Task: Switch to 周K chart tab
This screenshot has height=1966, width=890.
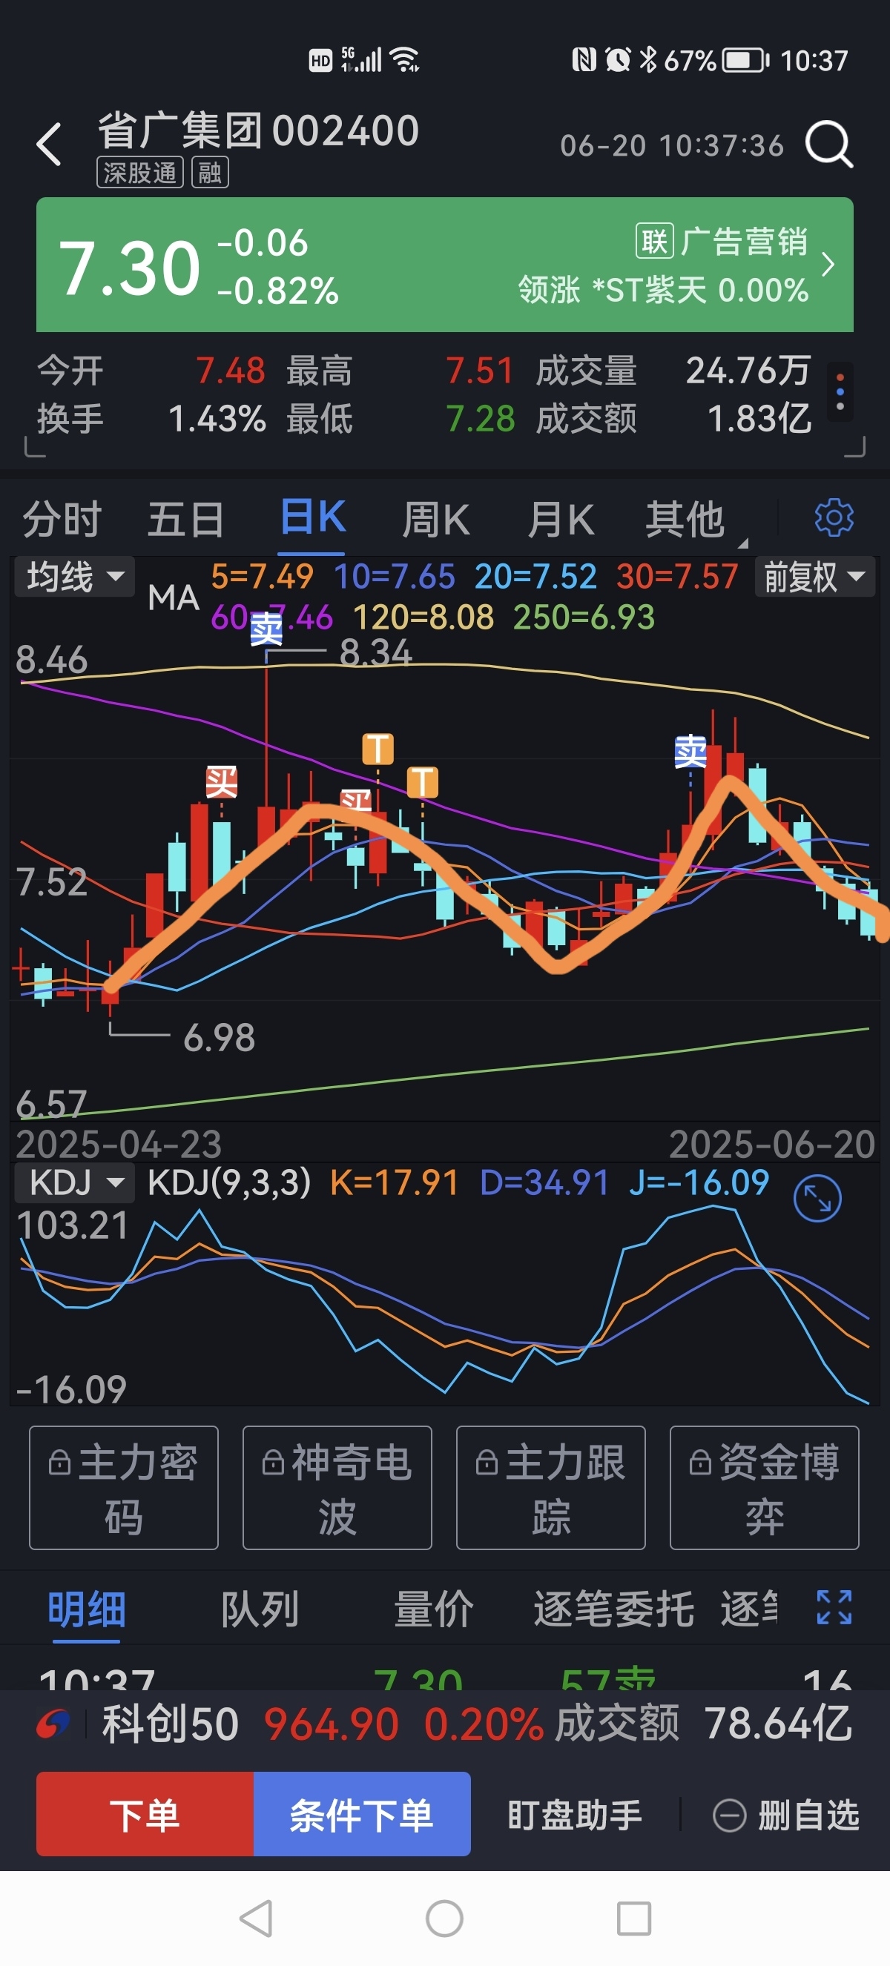Action: (436, 520)
